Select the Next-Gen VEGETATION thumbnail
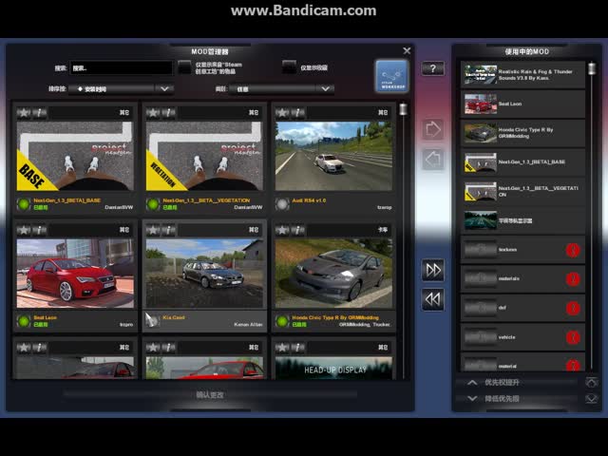608x456 pixels. (204, 156)
